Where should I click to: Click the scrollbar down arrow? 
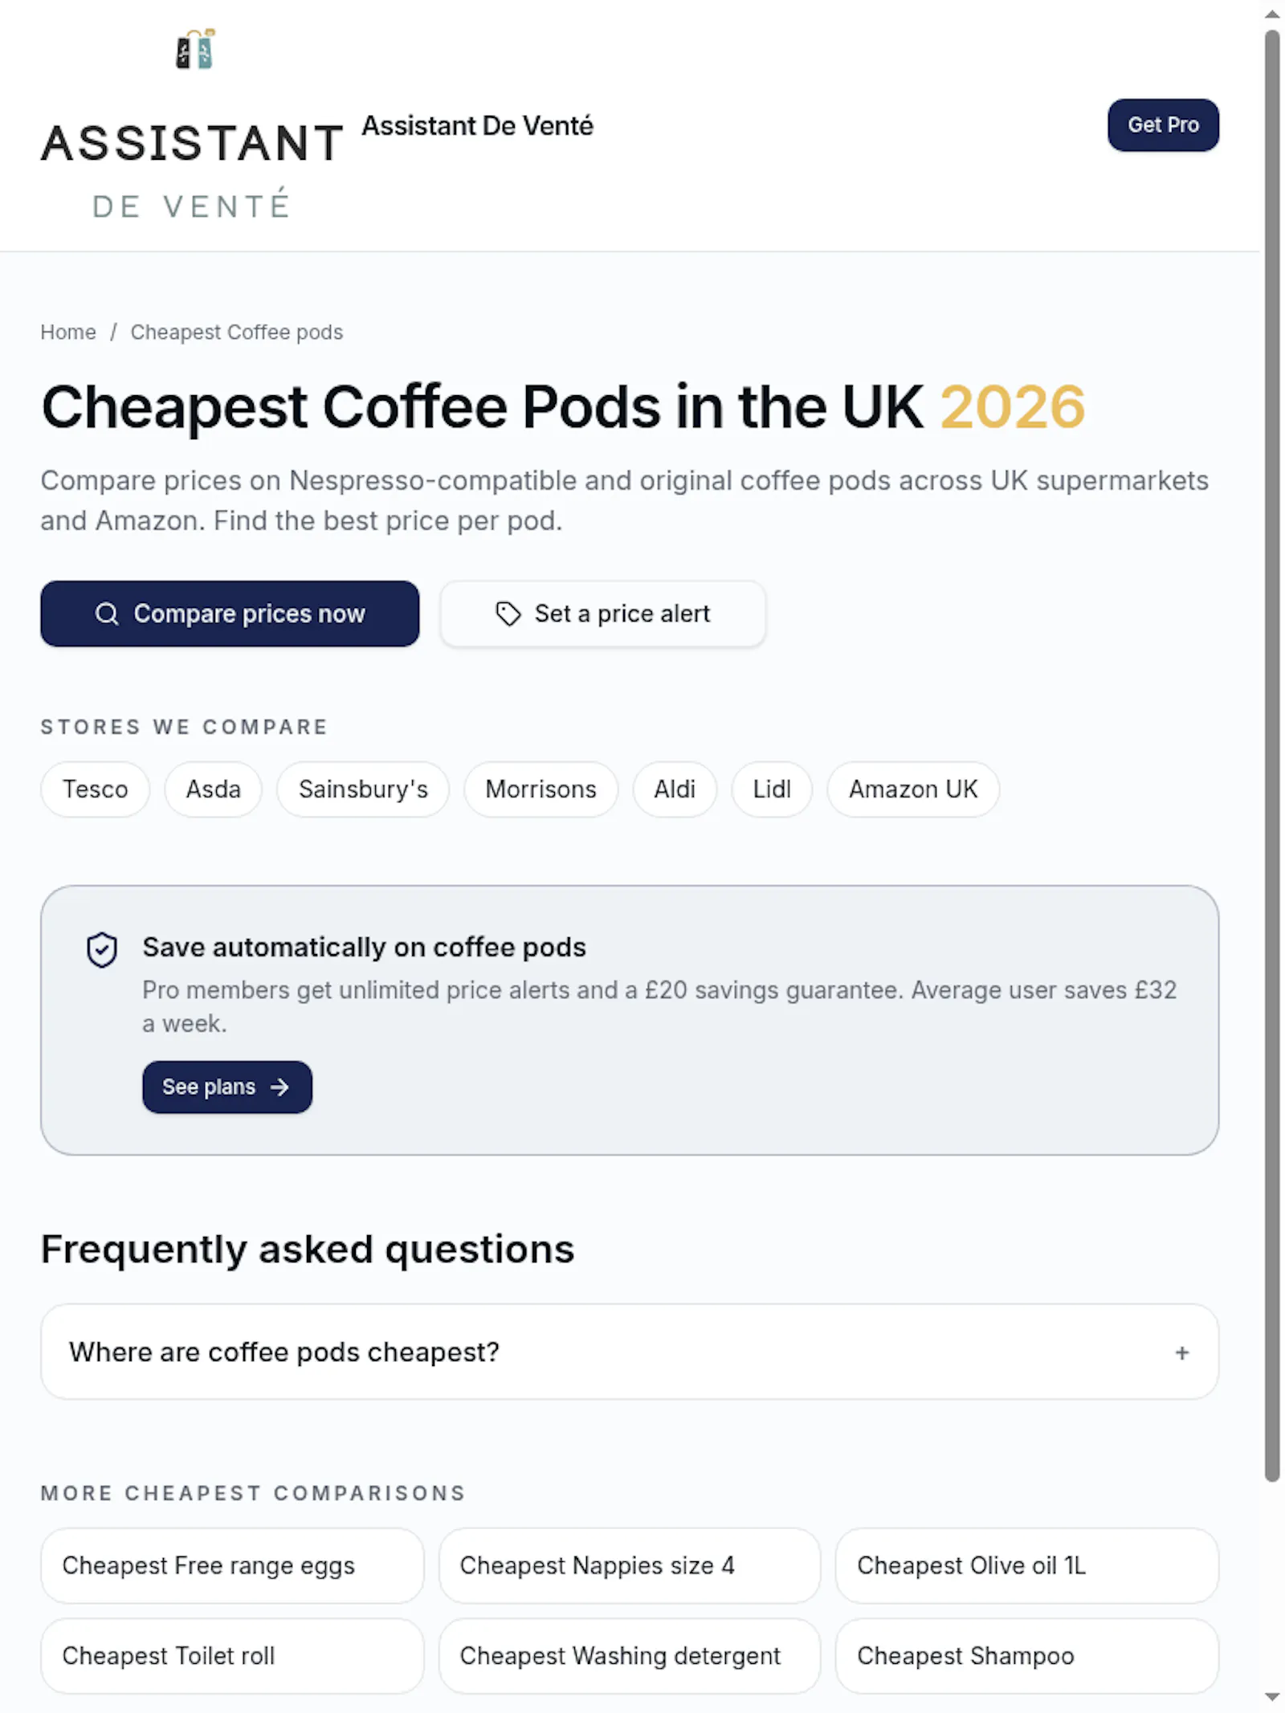tap(1272, 1697)
